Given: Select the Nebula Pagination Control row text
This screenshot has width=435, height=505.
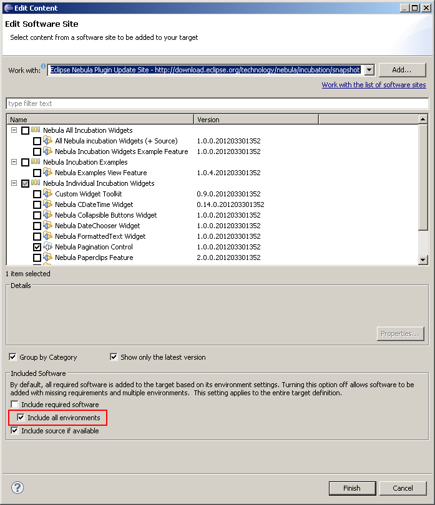Looking at the screenshot, I should (x=94, y=247).
